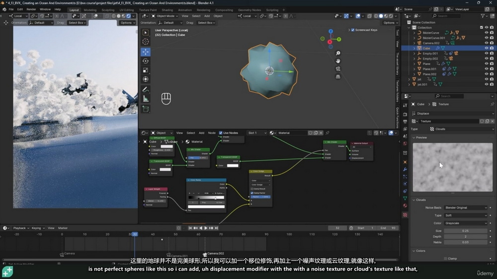
Task: Jump to the end frame in the timeline controls
Action: (217, 228)
